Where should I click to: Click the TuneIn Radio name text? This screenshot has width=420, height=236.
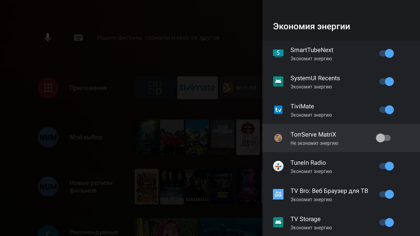pos(308,163)
